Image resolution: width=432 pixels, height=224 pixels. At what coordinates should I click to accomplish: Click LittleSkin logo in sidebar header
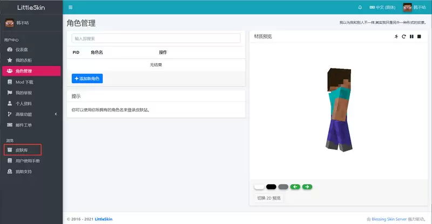tap(31, 8)
